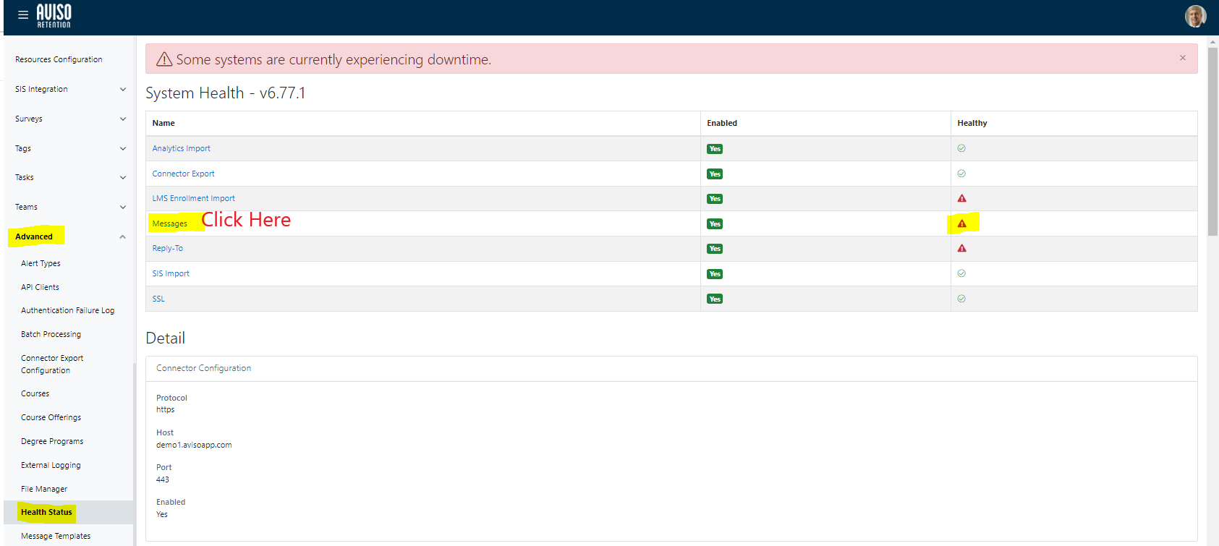Open Tasks sidebar section
The width and height of the screenshot is (1219, 546).
[x=25, y=177]
